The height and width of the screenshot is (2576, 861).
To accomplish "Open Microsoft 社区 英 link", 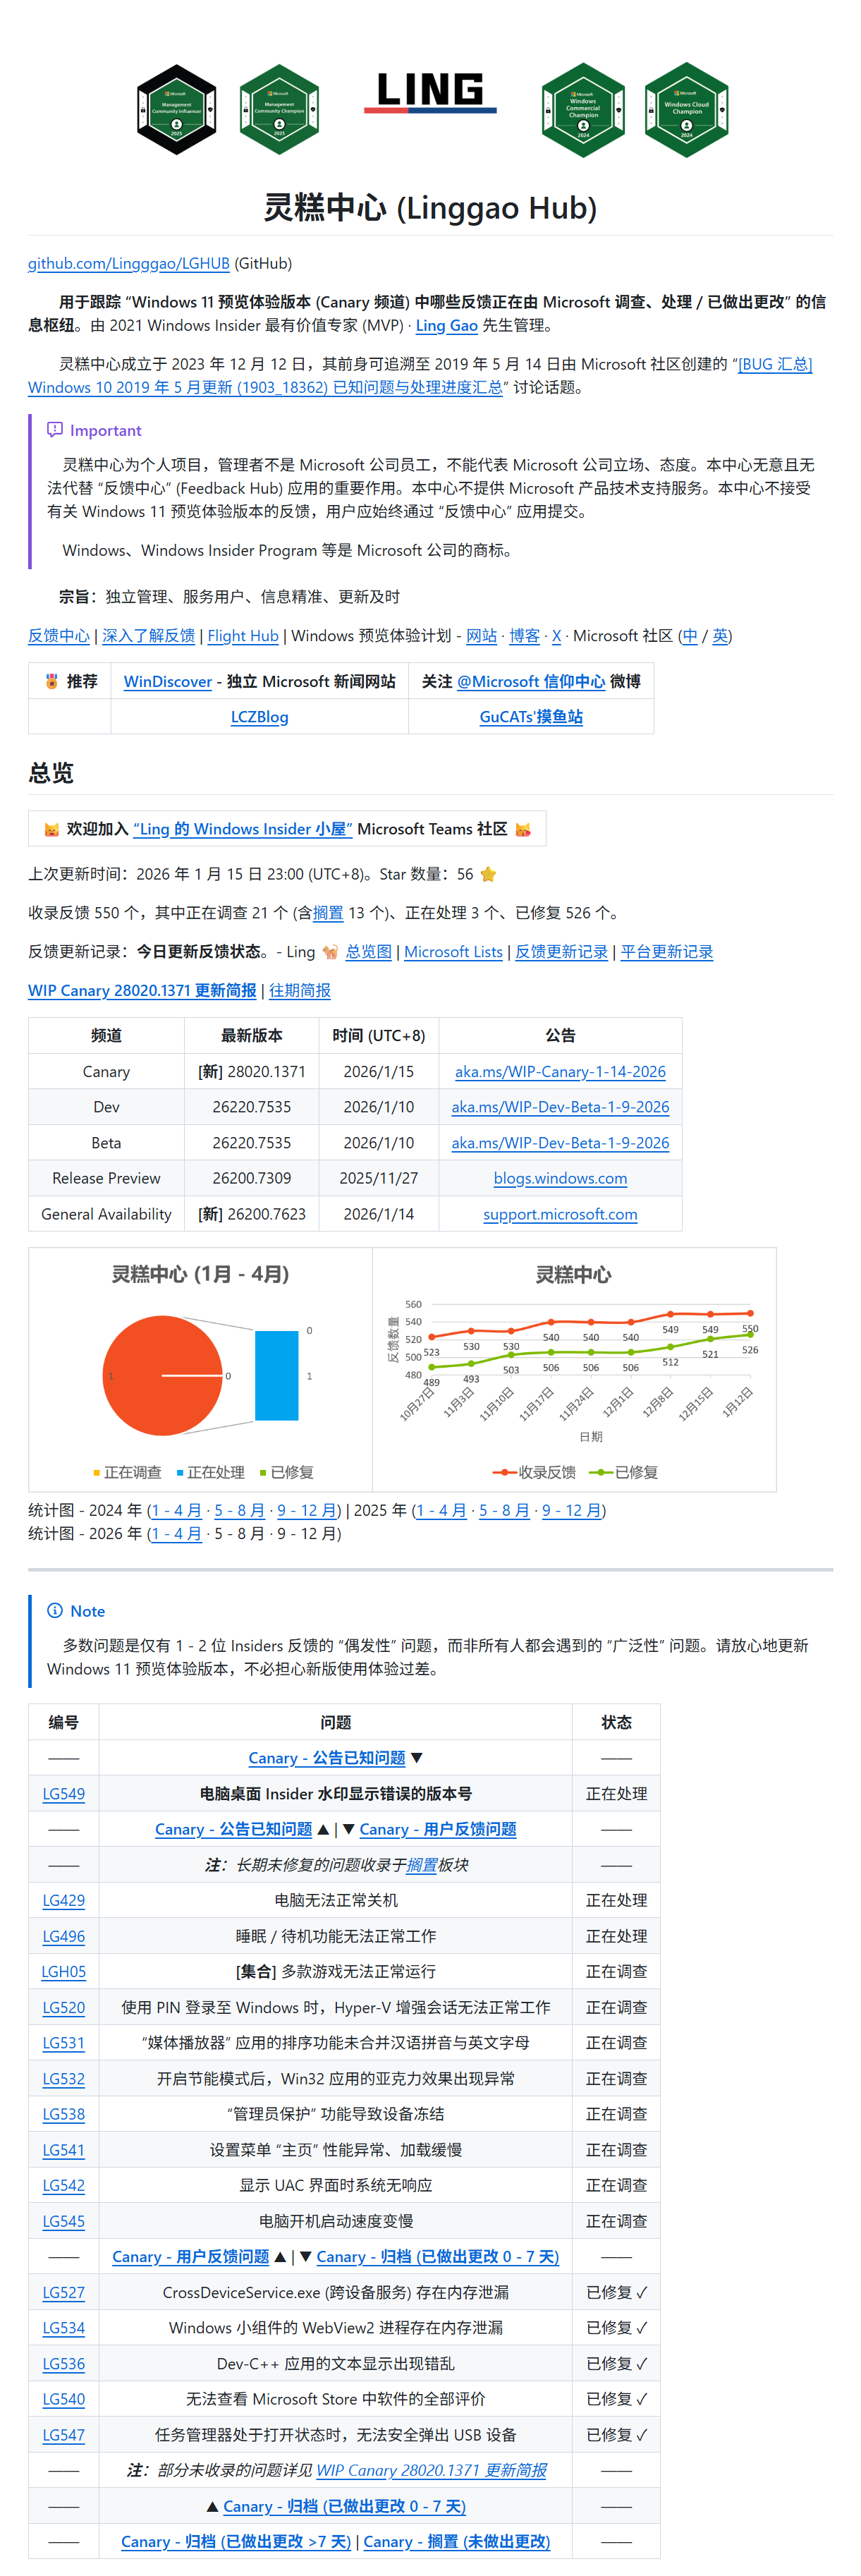I will click(720, 636).
